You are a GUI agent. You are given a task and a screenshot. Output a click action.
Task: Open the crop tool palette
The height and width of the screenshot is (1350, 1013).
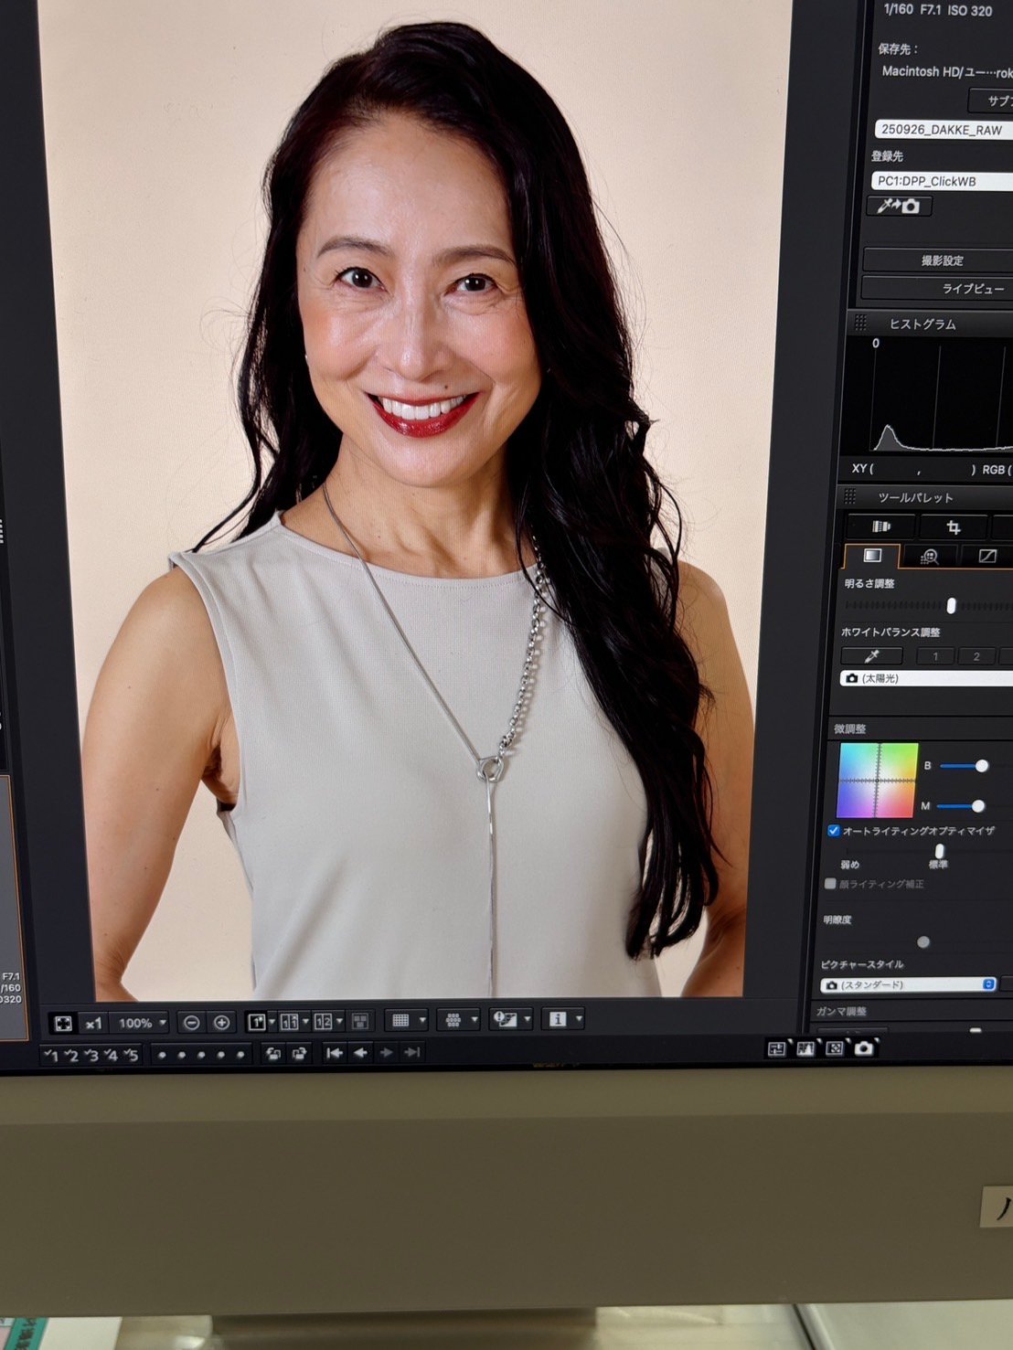[954, 527]
